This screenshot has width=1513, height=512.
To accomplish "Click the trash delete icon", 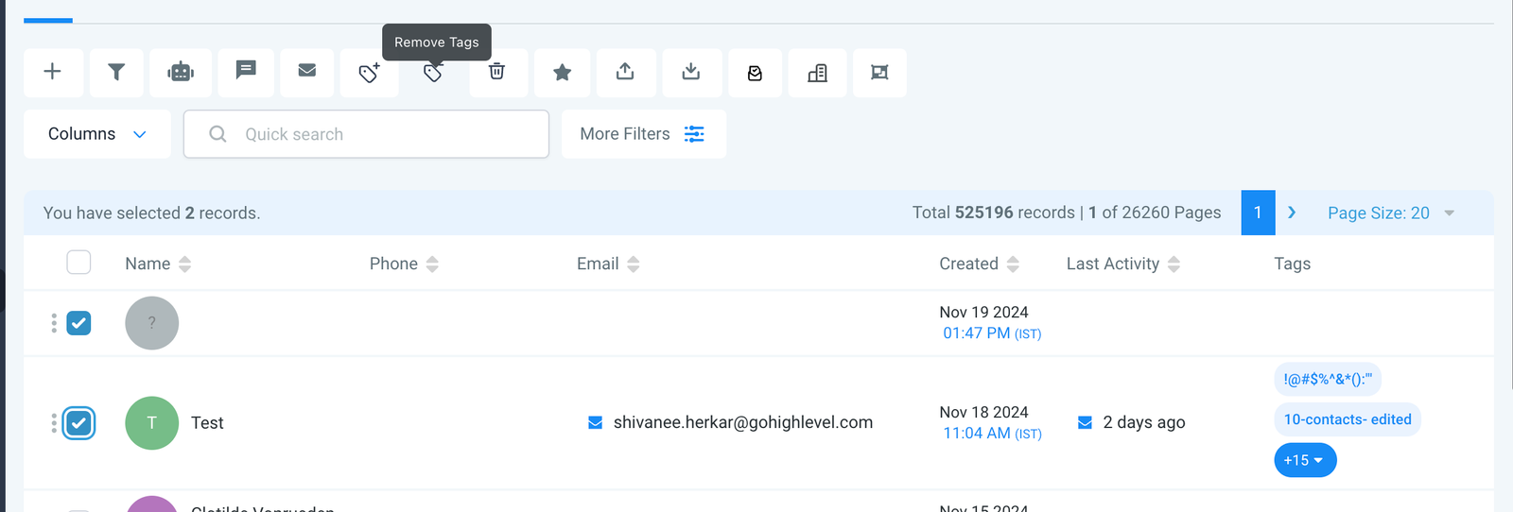I will tap(497, 72).
